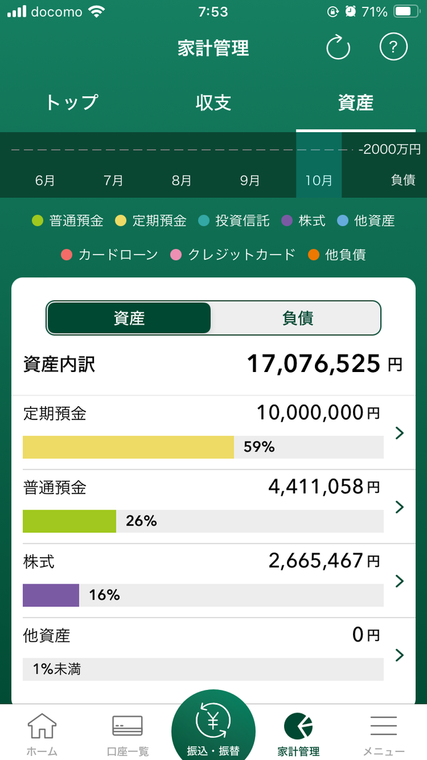The width and height of the screenshot is (427, 760).
Task: Switch to the トップ tab
Action: [x=71, y=102]
